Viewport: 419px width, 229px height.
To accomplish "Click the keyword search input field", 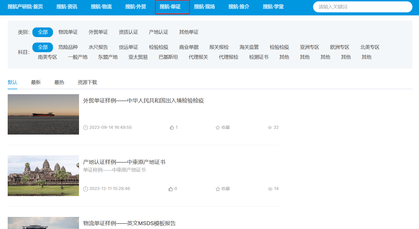I will pyautogui.click(x=362, y=7).
